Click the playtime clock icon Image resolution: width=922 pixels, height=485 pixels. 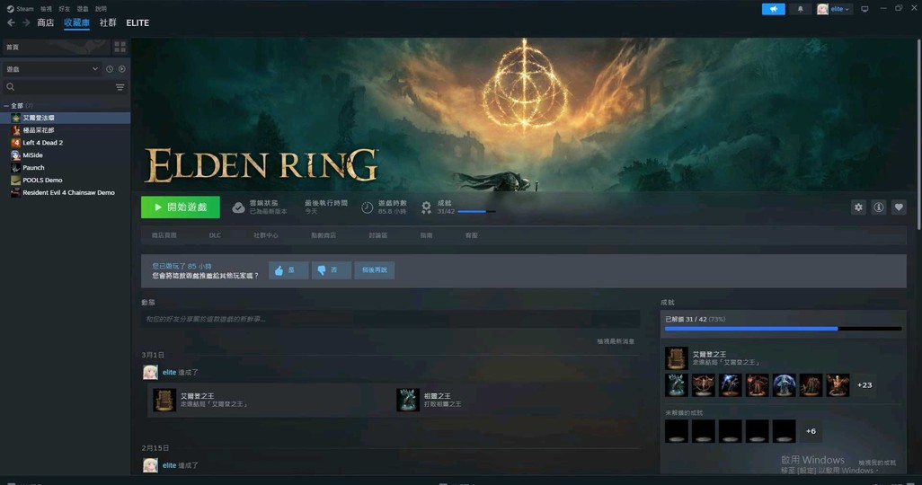[367, 207]
